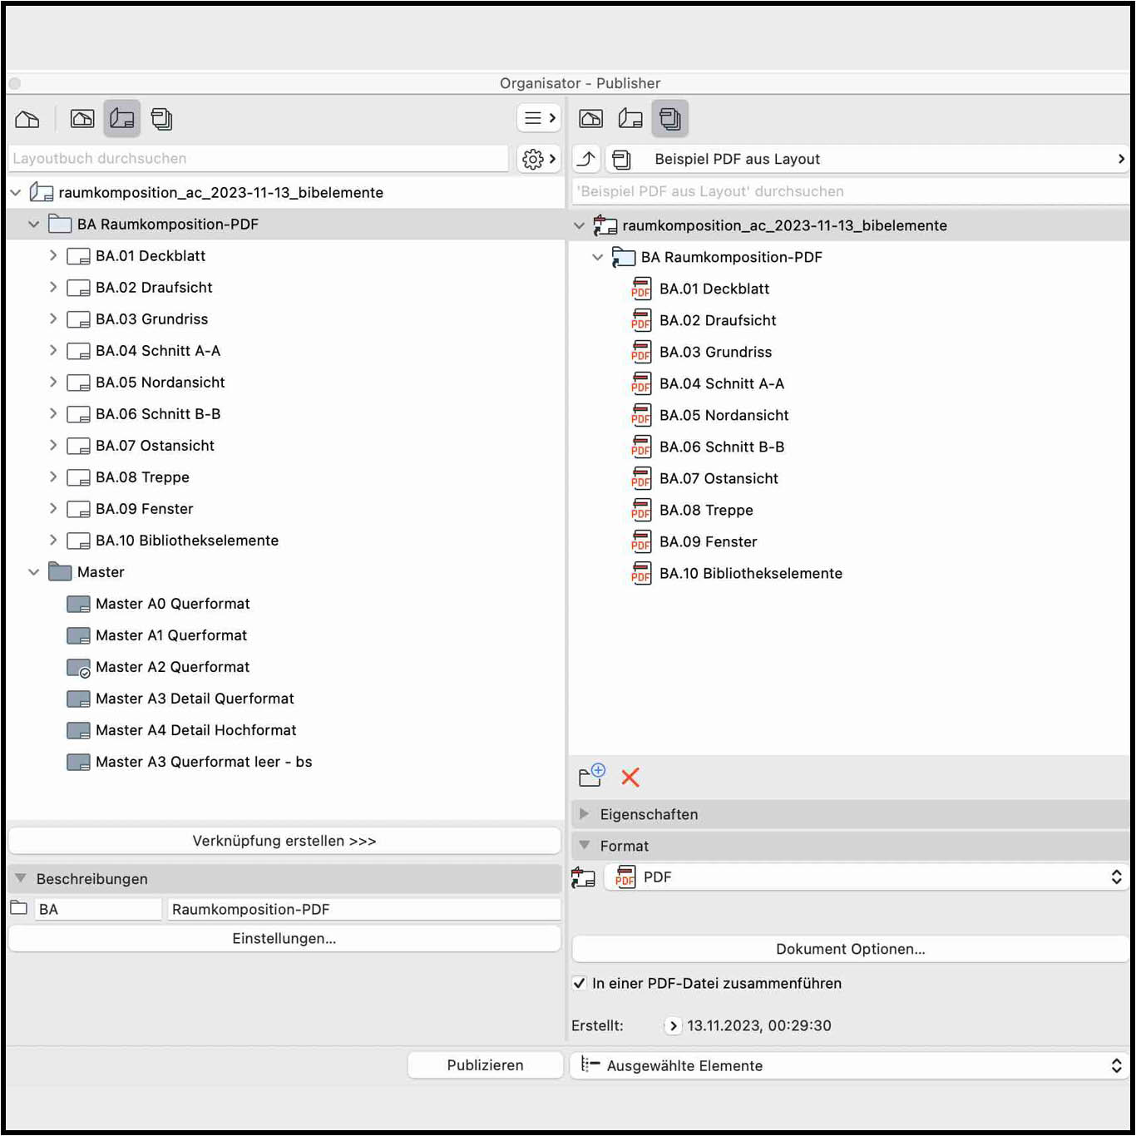Open gear settings menu beside search field

(539, 158)
